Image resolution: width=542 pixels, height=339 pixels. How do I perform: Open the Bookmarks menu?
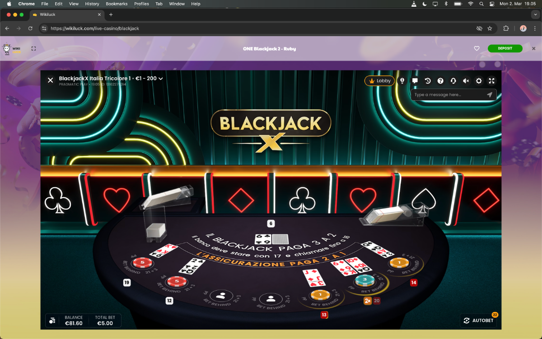pos(117,4)
